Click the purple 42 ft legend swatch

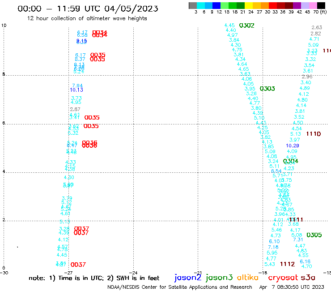click(297, 5)
